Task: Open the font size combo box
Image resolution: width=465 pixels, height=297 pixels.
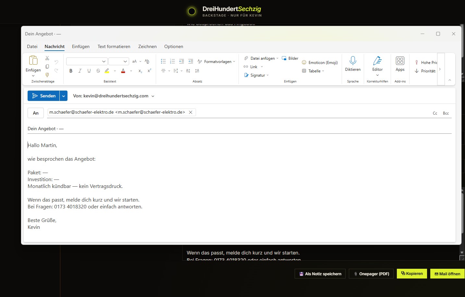Action: point(119,61)
